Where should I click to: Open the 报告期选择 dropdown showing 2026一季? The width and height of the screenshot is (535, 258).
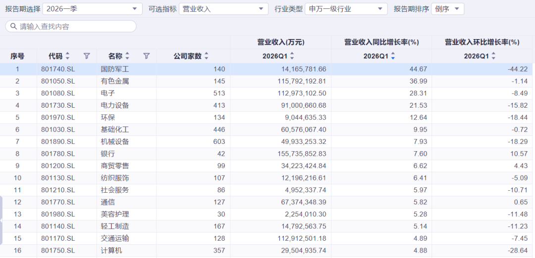coord(93,9)
